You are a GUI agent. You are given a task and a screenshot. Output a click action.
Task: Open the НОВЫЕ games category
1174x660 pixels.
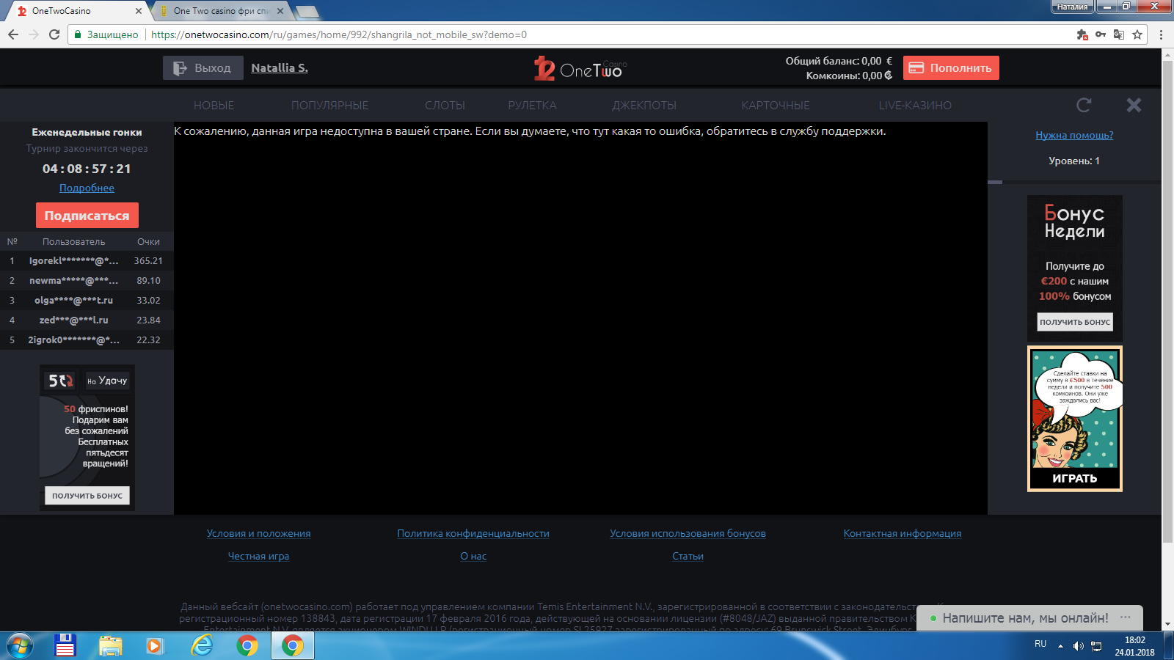click(214, 106)
